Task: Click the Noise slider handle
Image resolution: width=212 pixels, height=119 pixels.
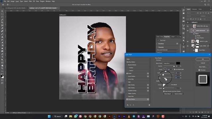Action: (164, 88)
